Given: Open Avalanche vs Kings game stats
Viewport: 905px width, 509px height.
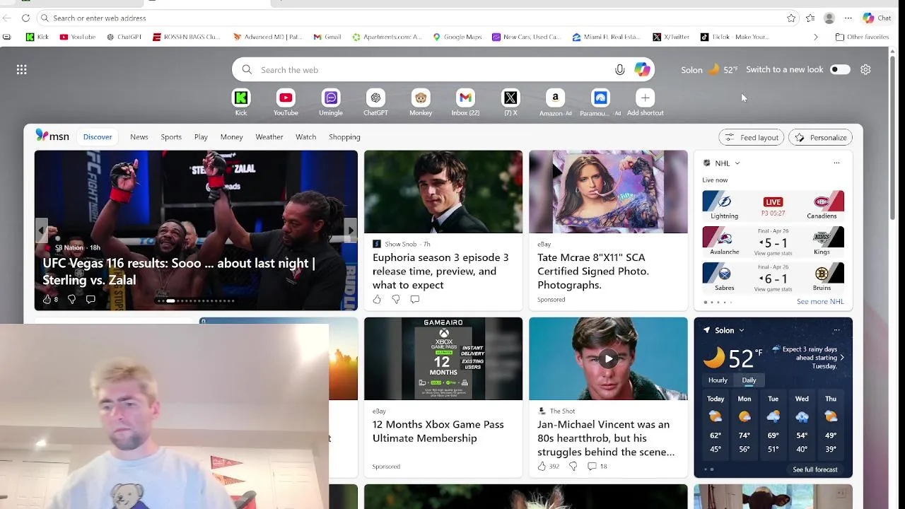Looking at the screenshot, I should (x=773, y=242).
